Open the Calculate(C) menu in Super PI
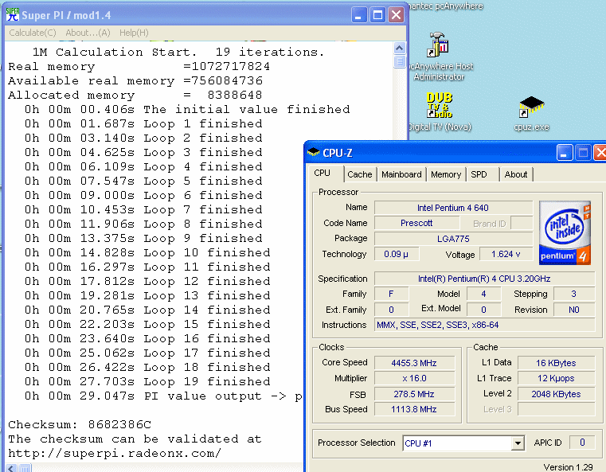The width and height of the screenshot is (606, 472). [x=33, y=33]
